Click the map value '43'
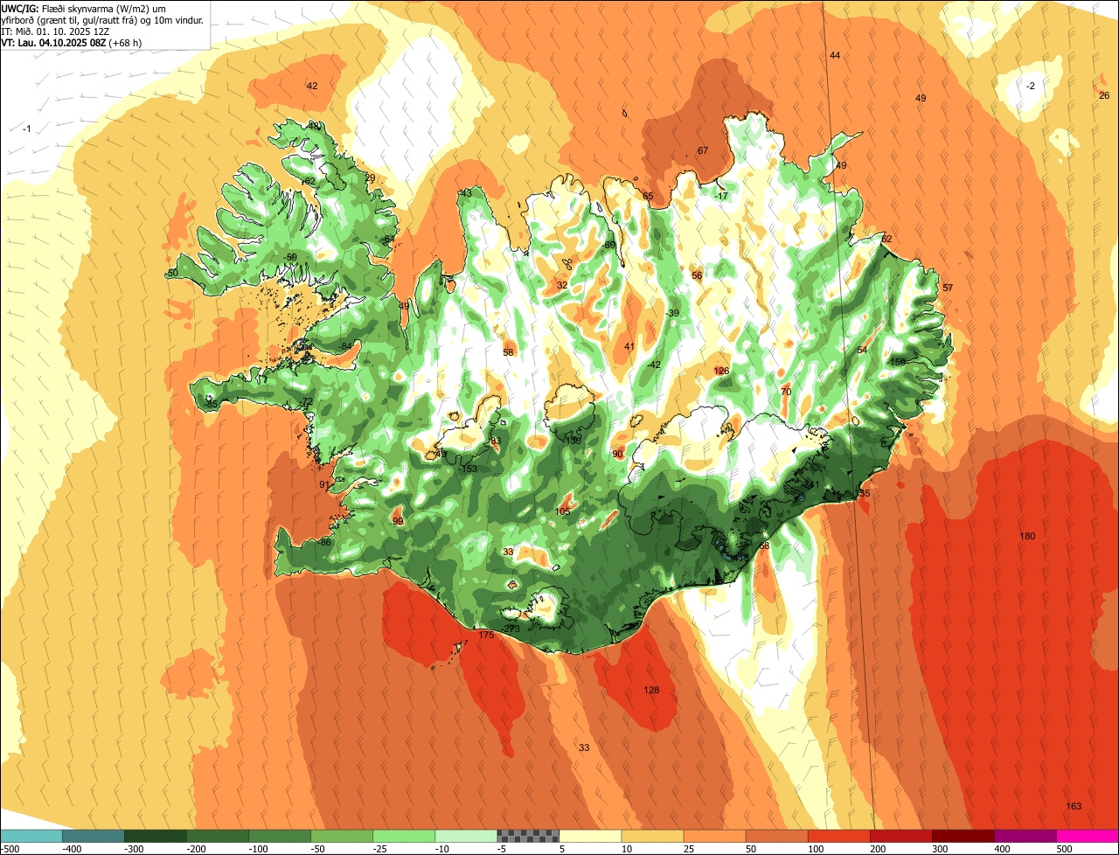 pos(466,193)
